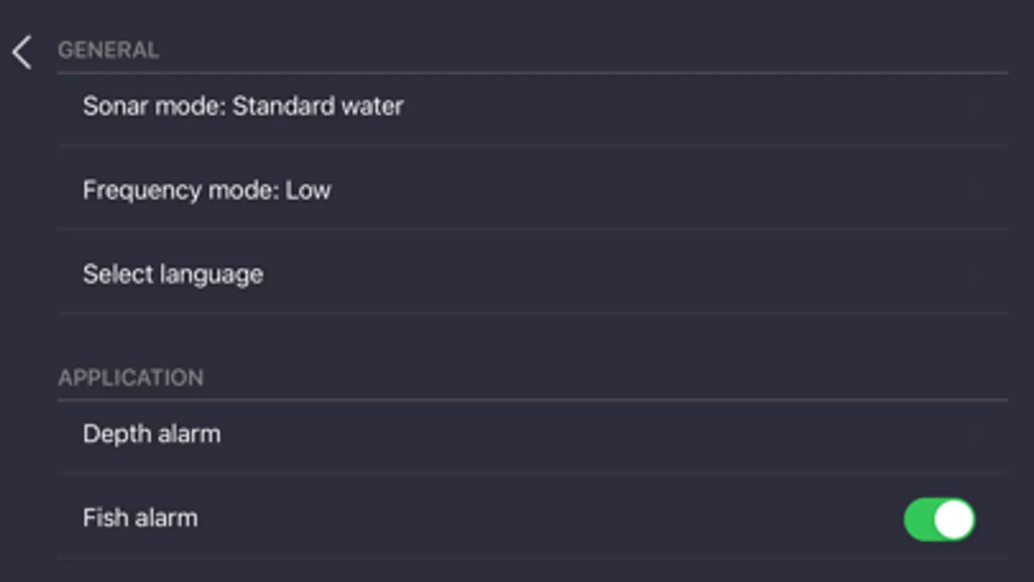Click the GENERAL section header
This screenshot has height=582, width=1034.
coord(108,50)
